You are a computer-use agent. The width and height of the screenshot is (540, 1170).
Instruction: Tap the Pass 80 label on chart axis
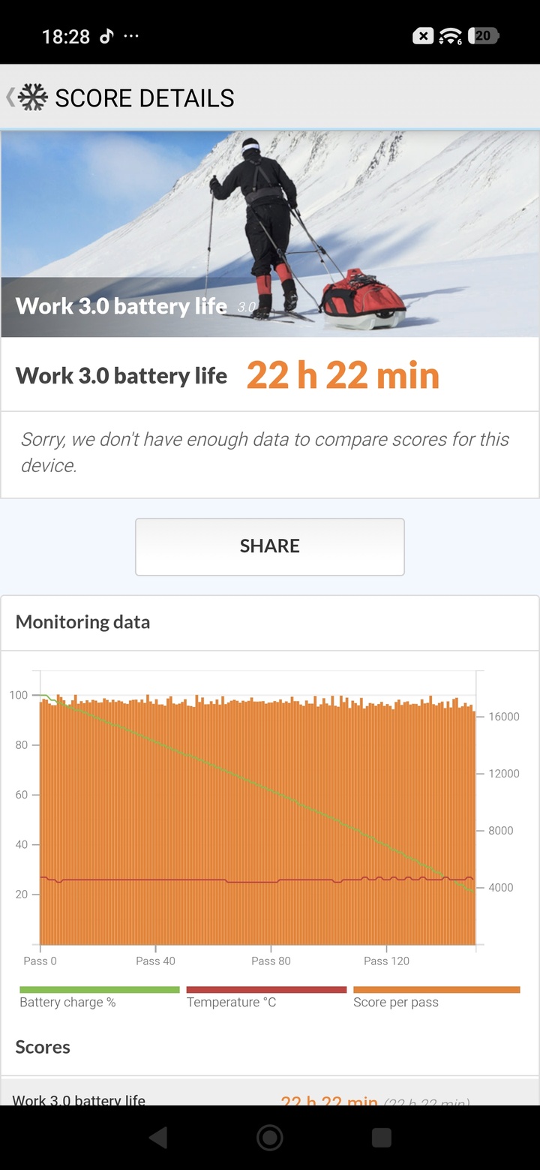tap(271, 961)
